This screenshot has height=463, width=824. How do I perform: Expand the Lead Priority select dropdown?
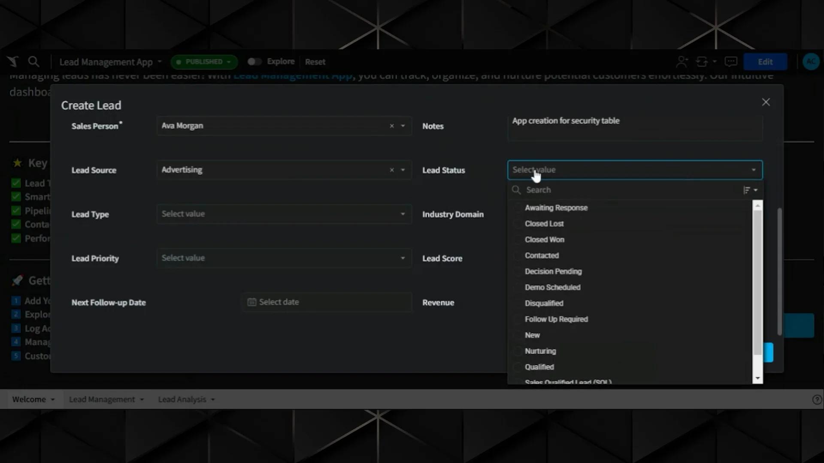tap(284, 258)
